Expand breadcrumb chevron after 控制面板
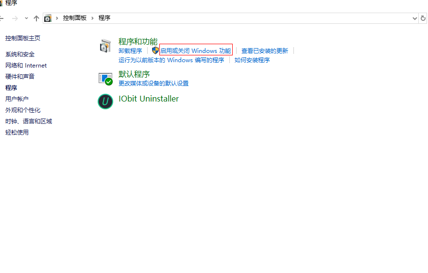428x273 pixels. coord(92,18)
